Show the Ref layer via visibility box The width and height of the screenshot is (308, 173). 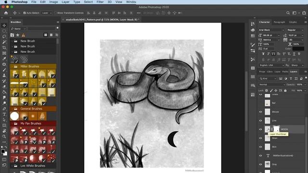click(261, 103)
